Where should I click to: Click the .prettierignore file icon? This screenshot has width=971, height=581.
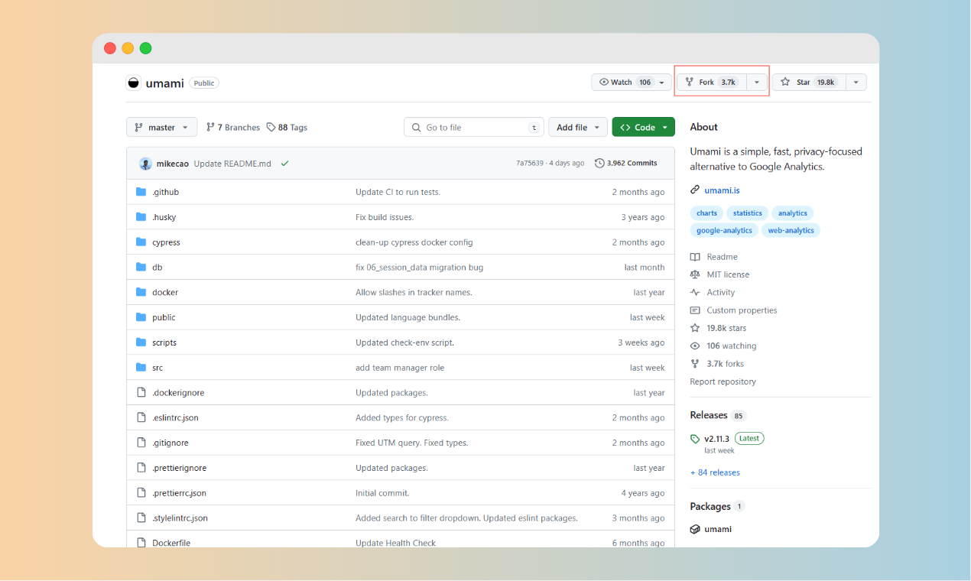tap(141, 468)
